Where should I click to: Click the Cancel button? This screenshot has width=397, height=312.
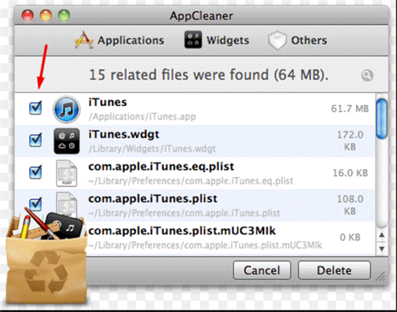click(262, 270)
